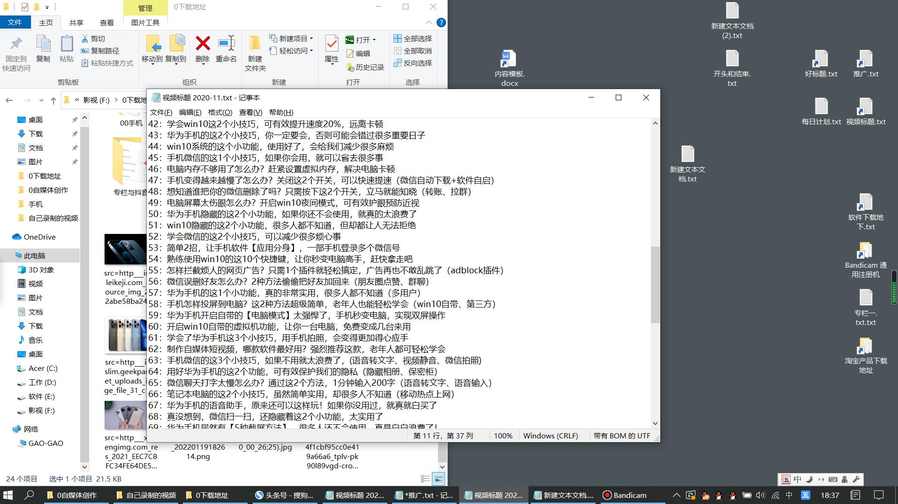Switch to the 共享 ribbon tab
This screenshot has width=898, height=504.
coord(75,22)
